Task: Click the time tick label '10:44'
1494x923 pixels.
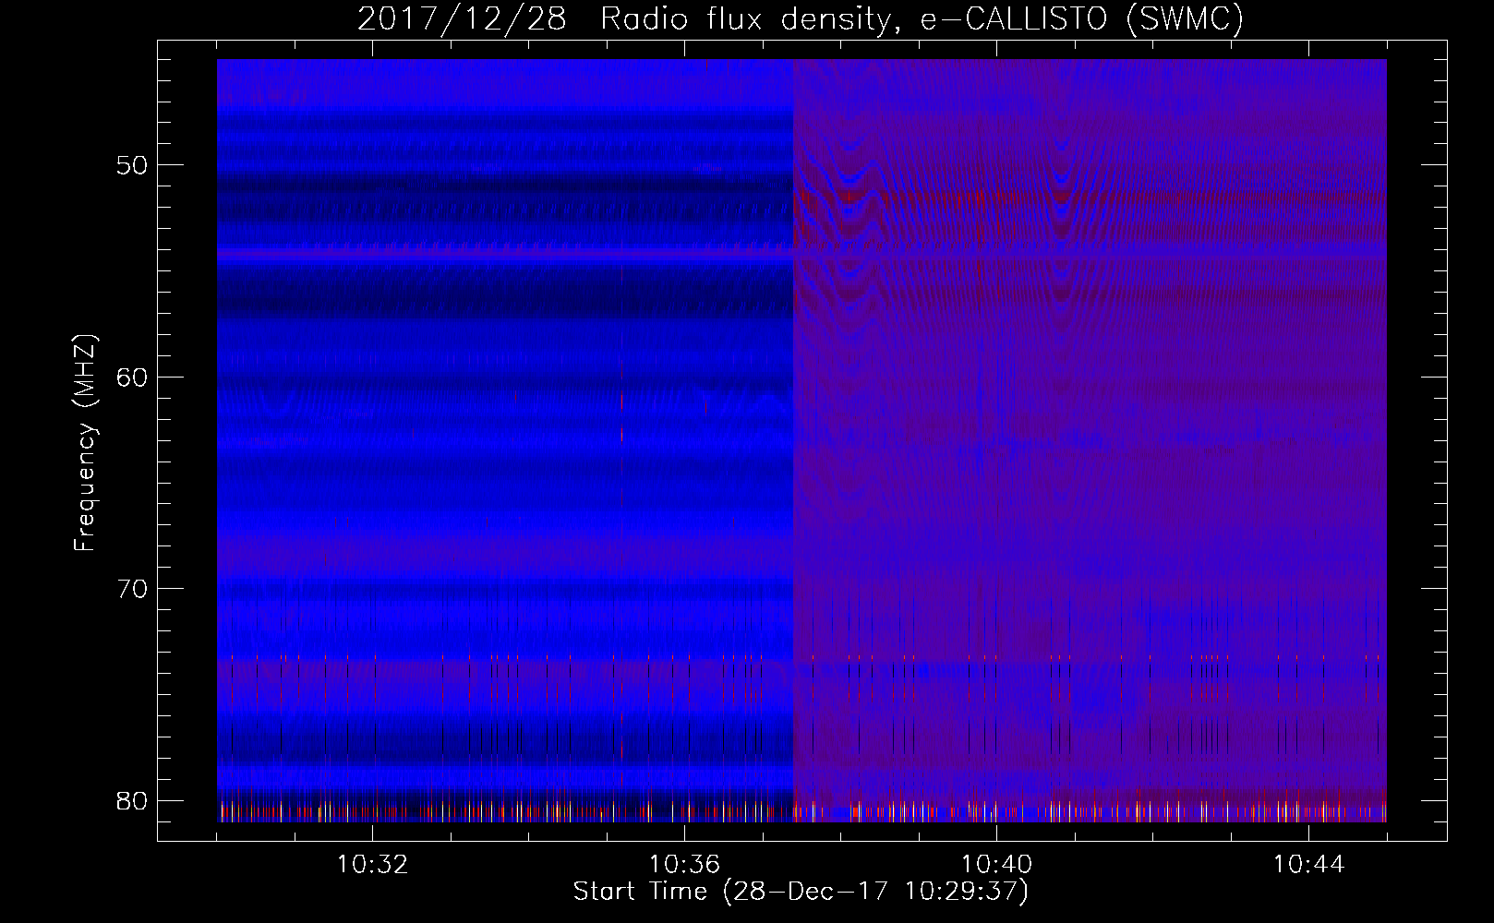Action: coord(1308,865)
